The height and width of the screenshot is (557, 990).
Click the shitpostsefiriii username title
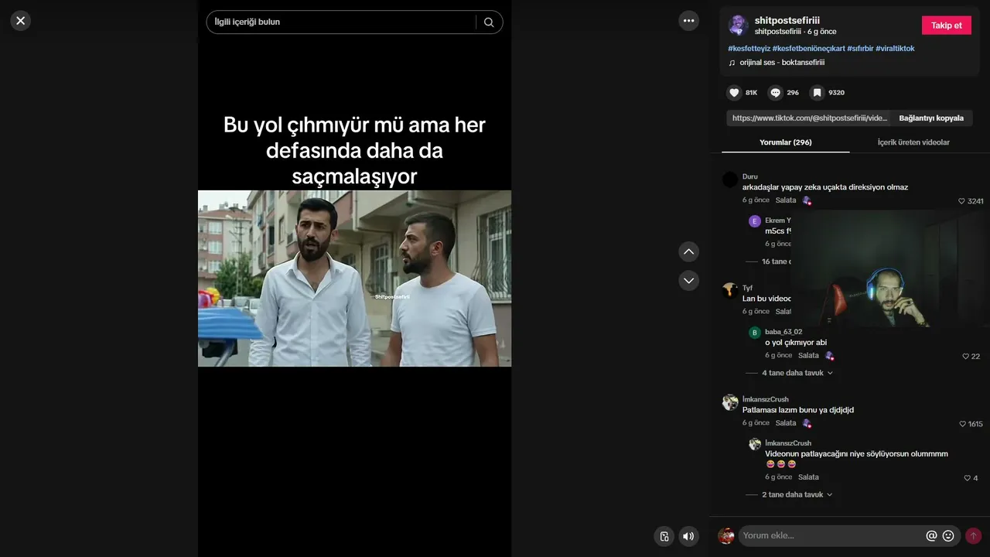(787, 20)
